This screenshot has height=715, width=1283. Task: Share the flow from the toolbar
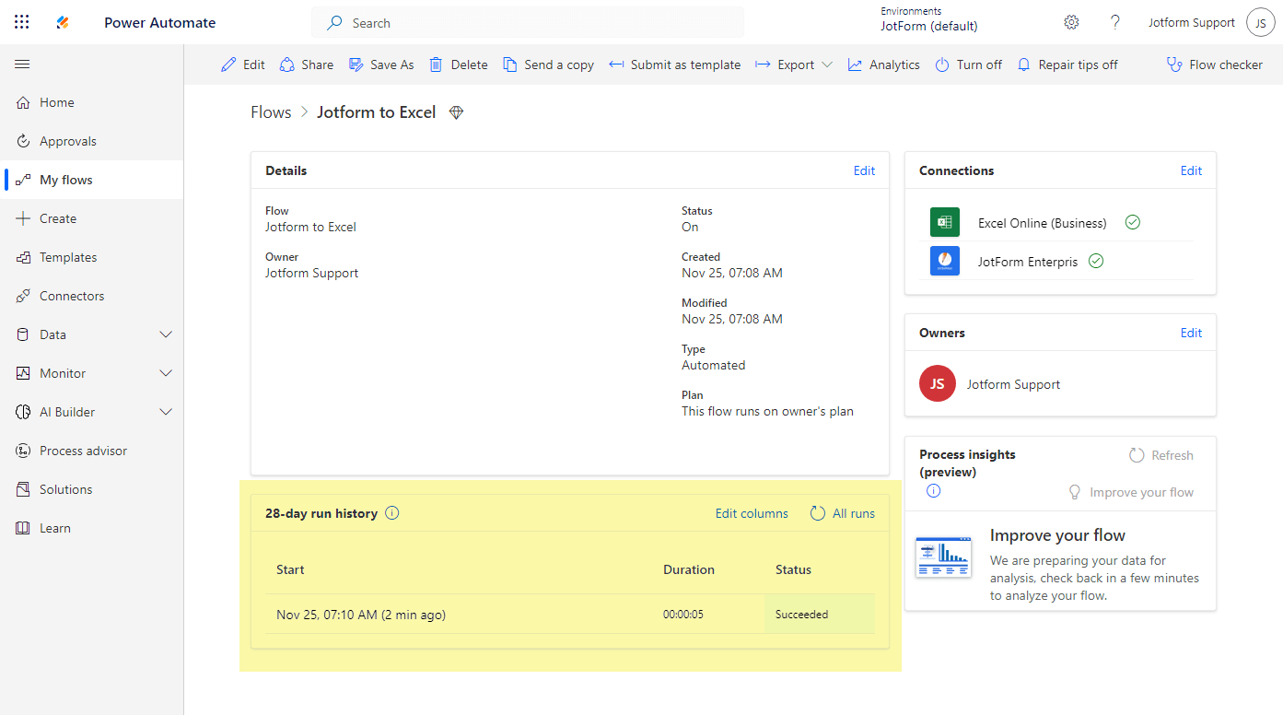click(307, 64)
